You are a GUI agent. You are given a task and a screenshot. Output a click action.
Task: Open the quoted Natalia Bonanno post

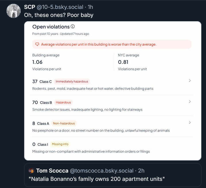point(96,179)
